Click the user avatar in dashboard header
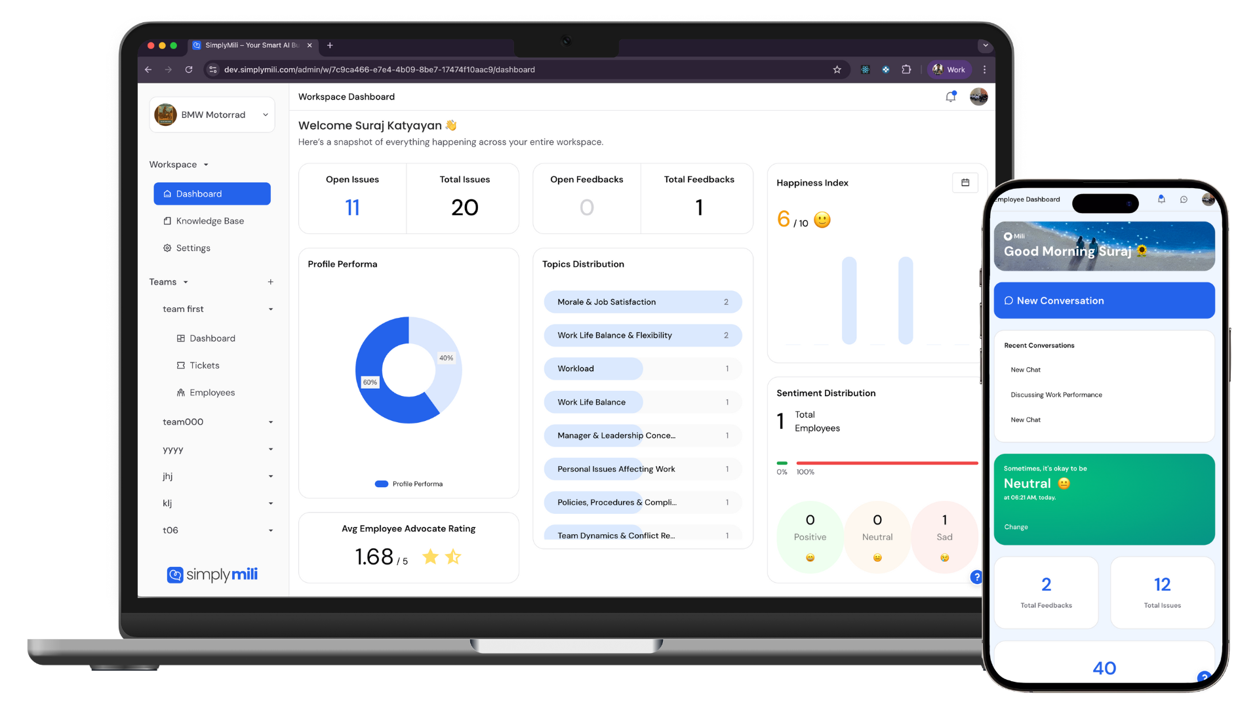The height and width of the screenshot is (708, 1259). 978,97
